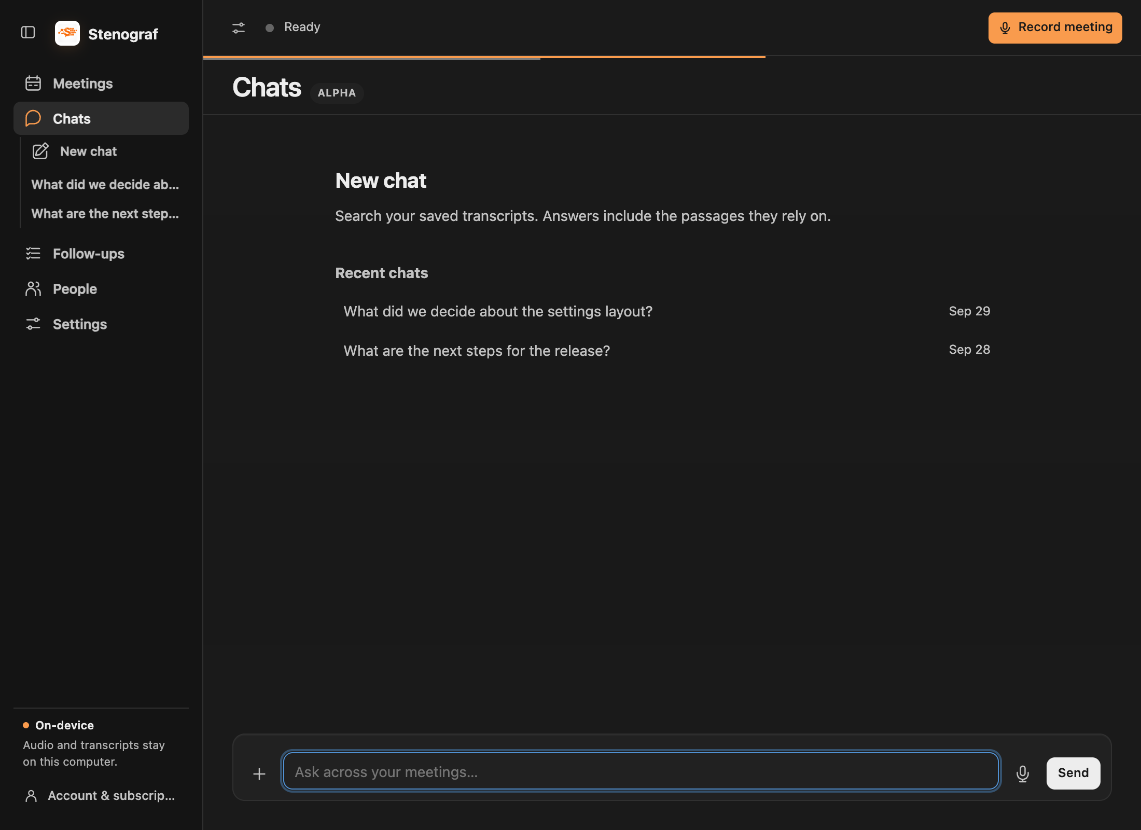The height and width of the screenshot is (830, 1141).
Task: Click the 'Recent chats' heading
Action: click(382, 273)
